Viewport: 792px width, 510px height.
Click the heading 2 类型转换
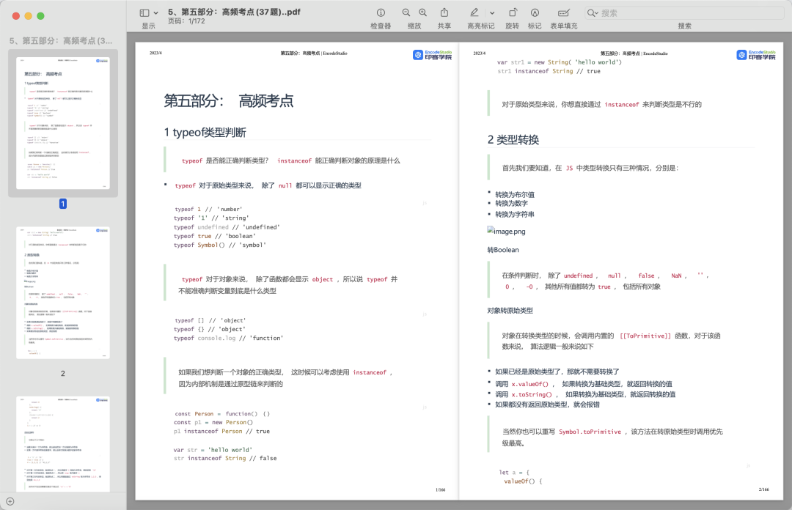pyautogui.click(x=513, y=140)
